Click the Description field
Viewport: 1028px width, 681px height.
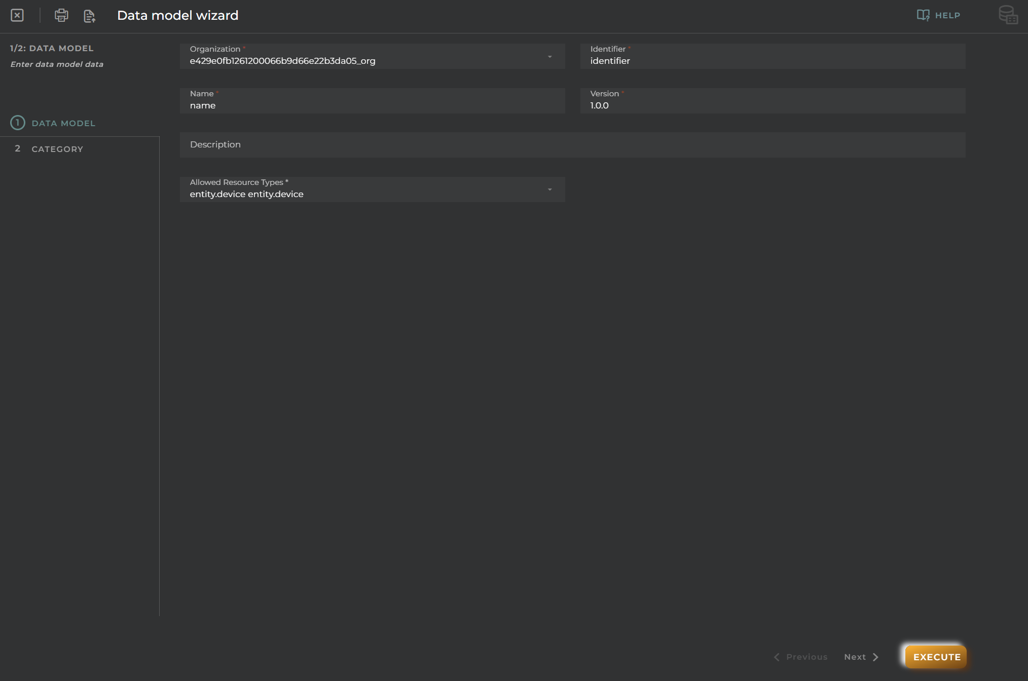pyautogui.click(x=572, y=145)
